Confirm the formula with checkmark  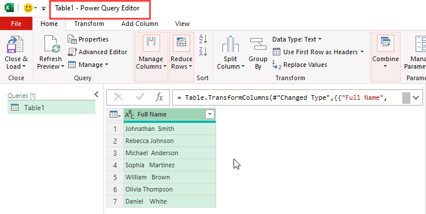[x=140, y=97]
